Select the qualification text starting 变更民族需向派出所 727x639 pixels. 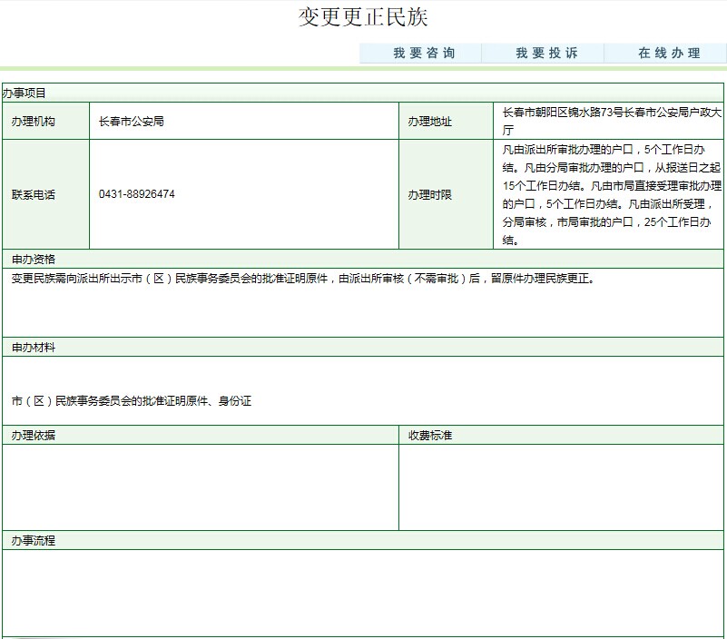pyautogui.click(x=303, y=279)
